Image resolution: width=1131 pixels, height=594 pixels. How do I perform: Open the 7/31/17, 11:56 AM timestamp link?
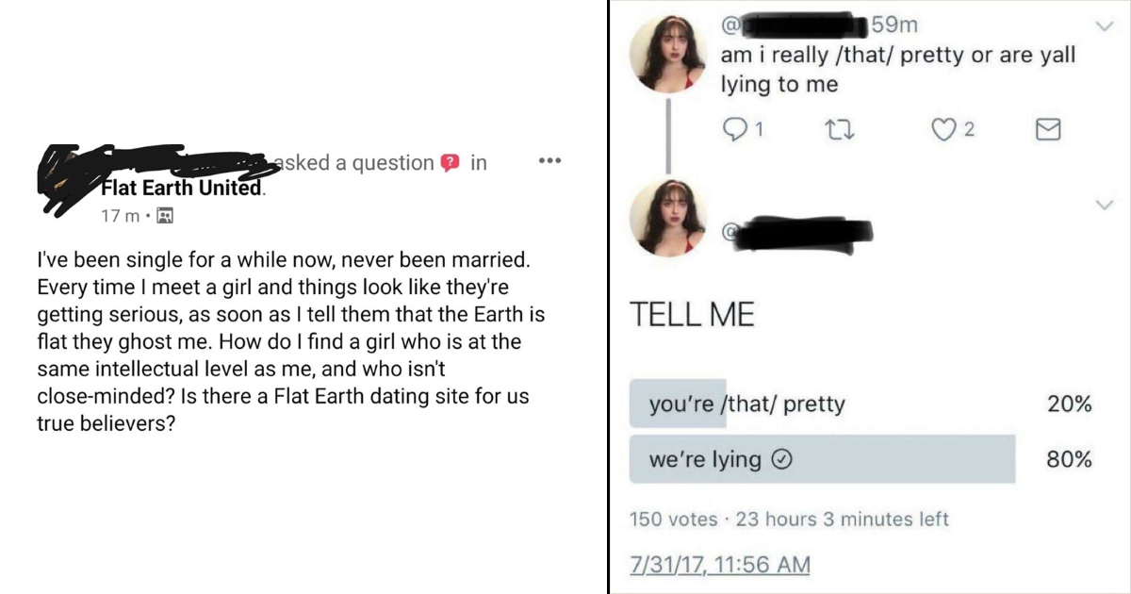(719, 564)
